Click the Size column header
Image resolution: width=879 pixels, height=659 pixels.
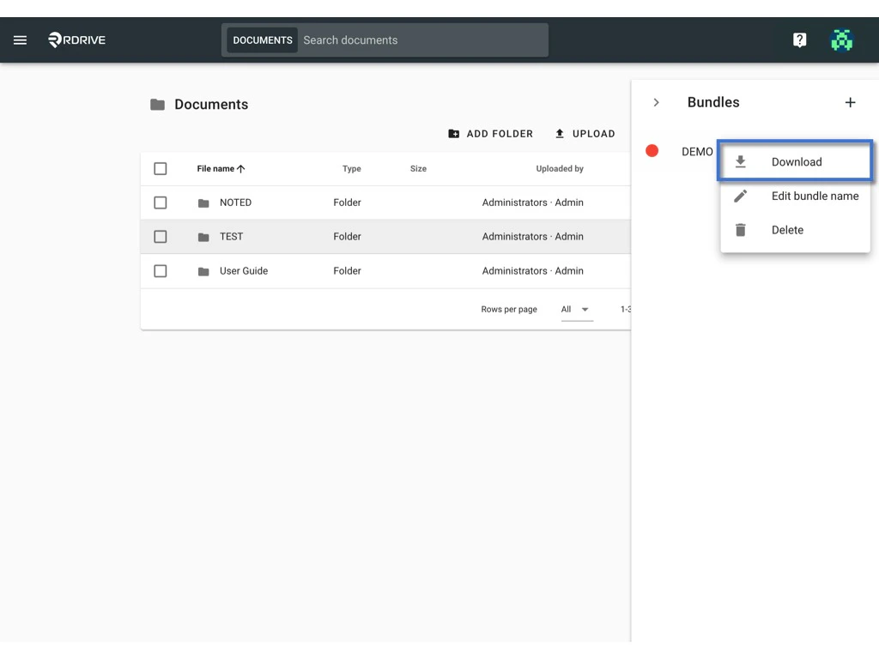(418, 169)
